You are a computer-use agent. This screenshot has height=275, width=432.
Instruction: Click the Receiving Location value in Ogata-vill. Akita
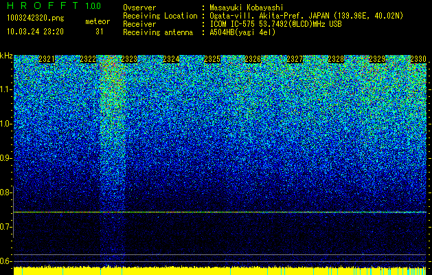306,16
